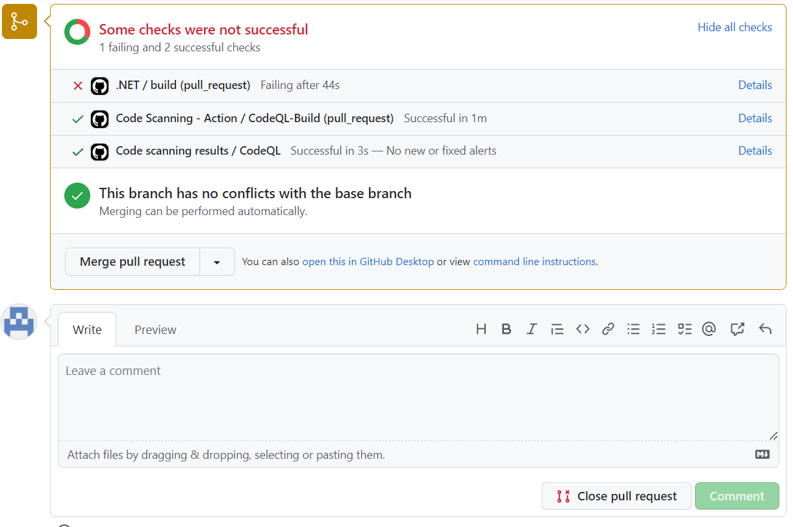Click the Markdown supported icon
Viewport: 793px width, 527px height.
[762, 454]
